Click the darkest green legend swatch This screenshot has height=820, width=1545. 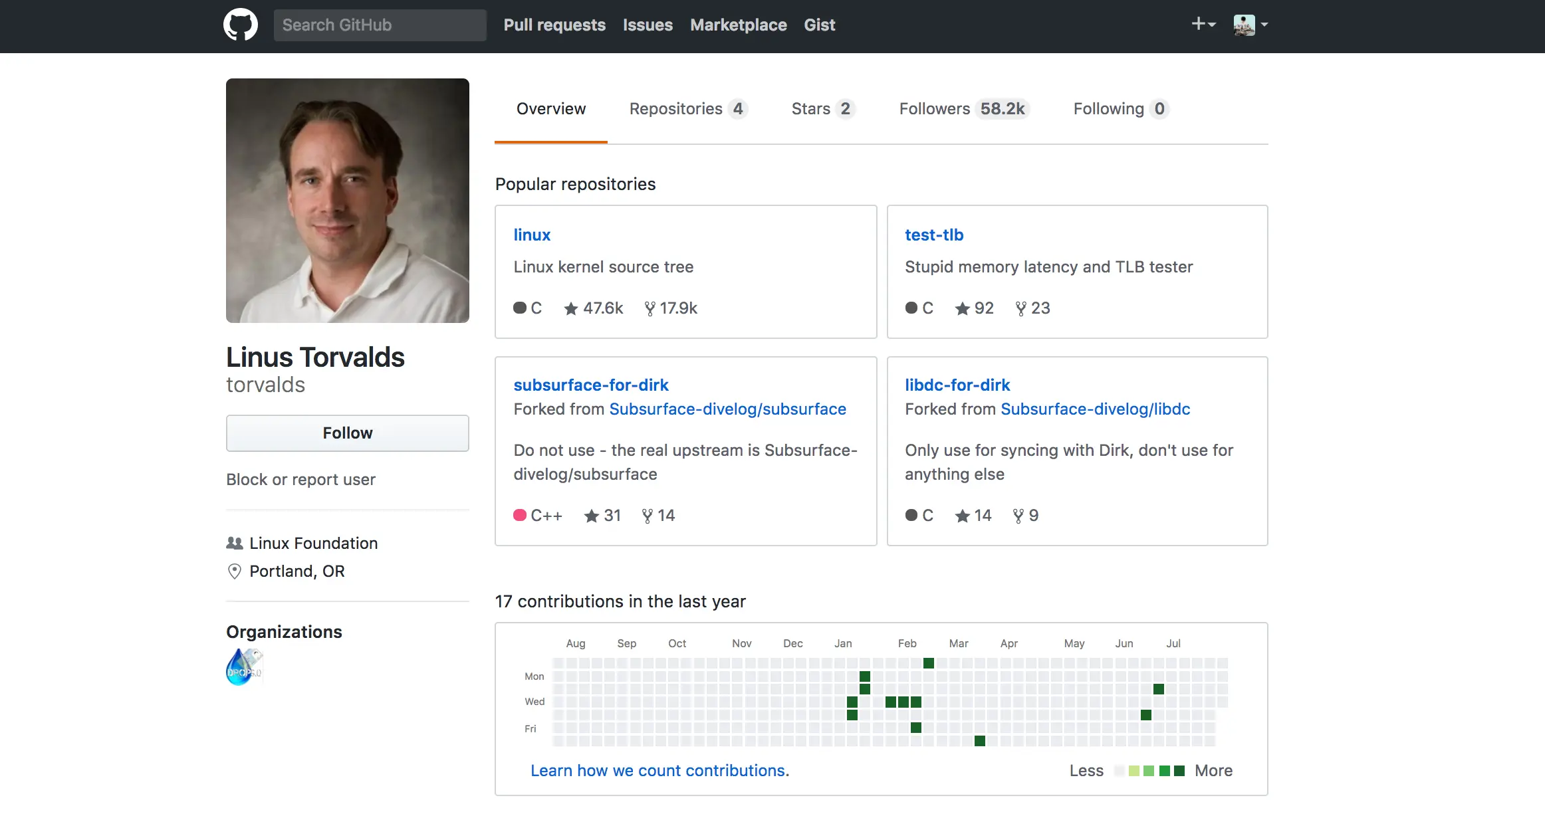[1179, 771]
